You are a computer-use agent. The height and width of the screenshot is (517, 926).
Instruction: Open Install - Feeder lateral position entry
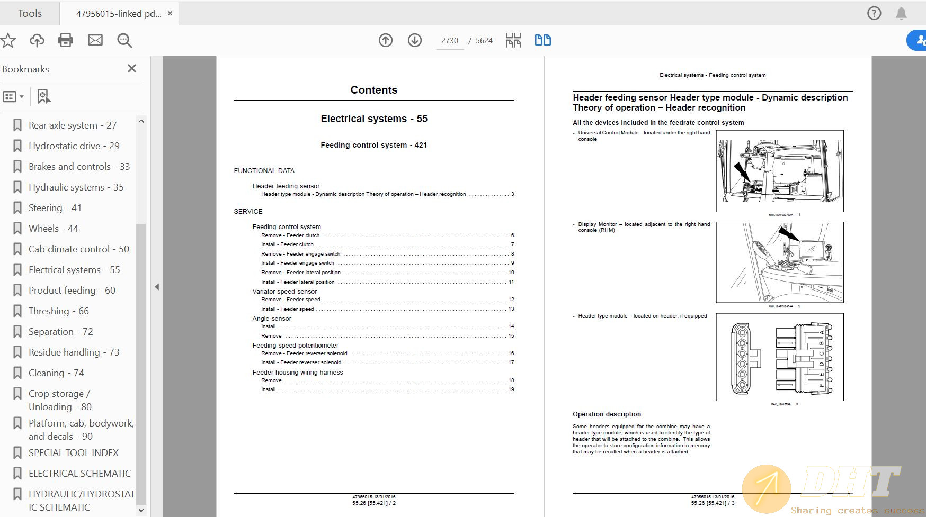coord(387,282)
